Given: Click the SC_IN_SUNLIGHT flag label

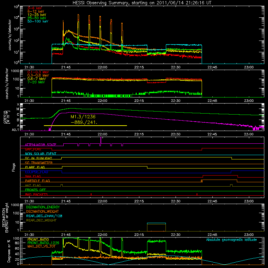Looking at the screenshot, I should [39, 158].
